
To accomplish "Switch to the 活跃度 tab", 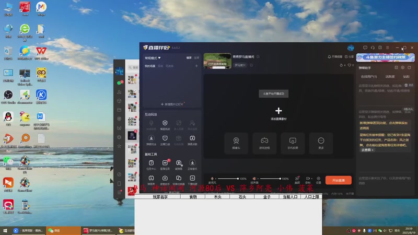I will 390,77.
